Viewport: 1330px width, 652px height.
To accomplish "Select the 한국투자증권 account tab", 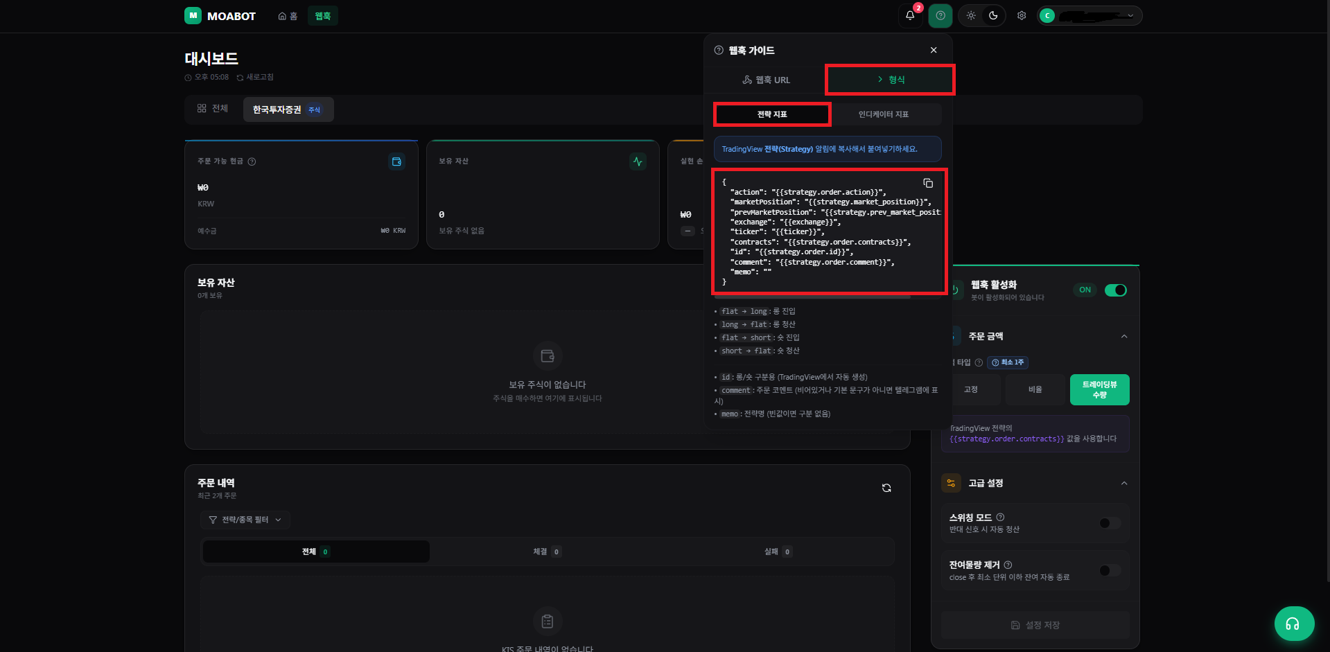I will coord(288,109).
